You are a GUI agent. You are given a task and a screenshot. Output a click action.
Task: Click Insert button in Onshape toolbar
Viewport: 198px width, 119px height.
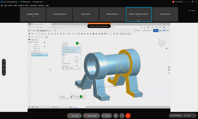pyautogui.click(x=44, y=34)
